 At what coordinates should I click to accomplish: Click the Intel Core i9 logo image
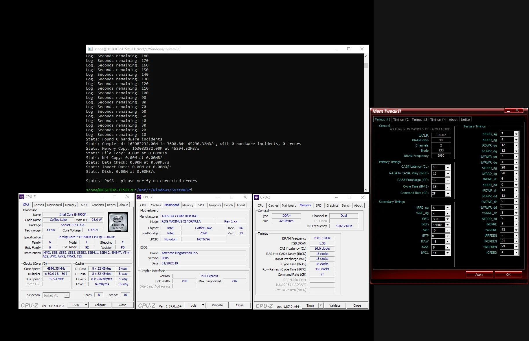click(x=118, y=222)
